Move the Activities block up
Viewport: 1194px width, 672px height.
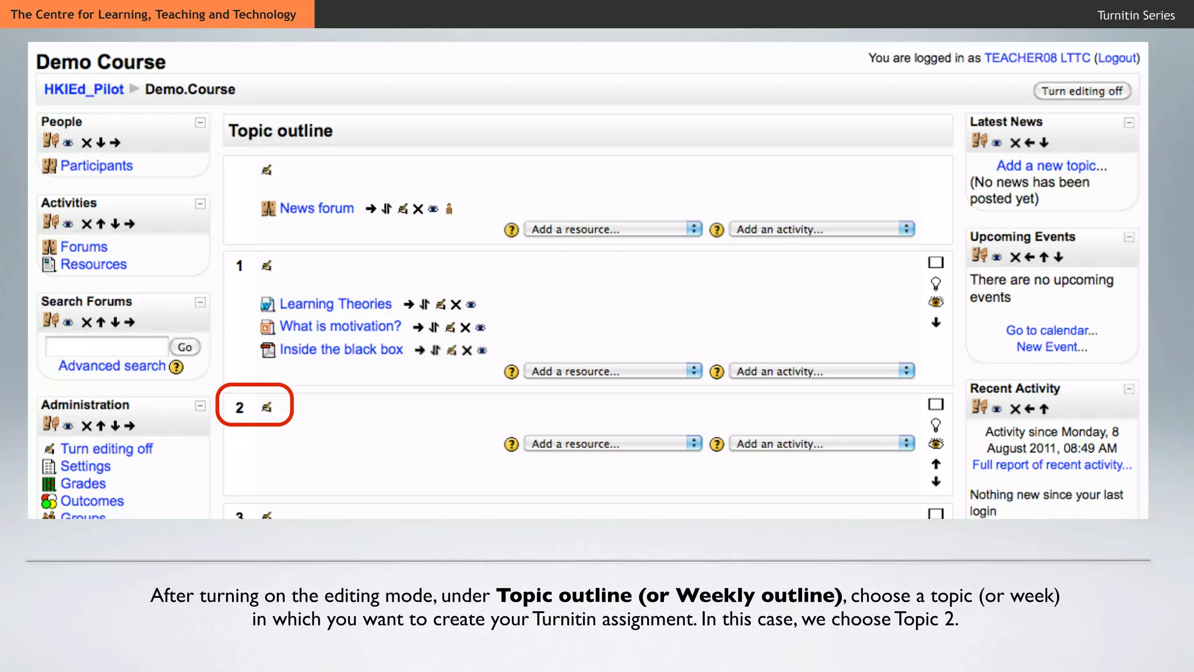click(x=101, y=224)
